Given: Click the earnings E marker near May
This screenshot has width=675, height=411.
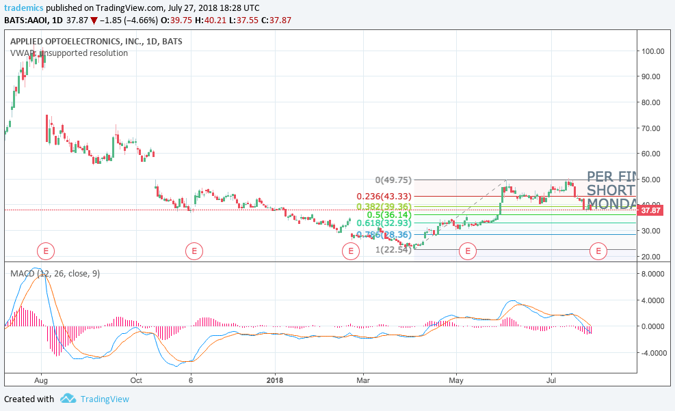Looking at the screenshot, I should point(468,251).
